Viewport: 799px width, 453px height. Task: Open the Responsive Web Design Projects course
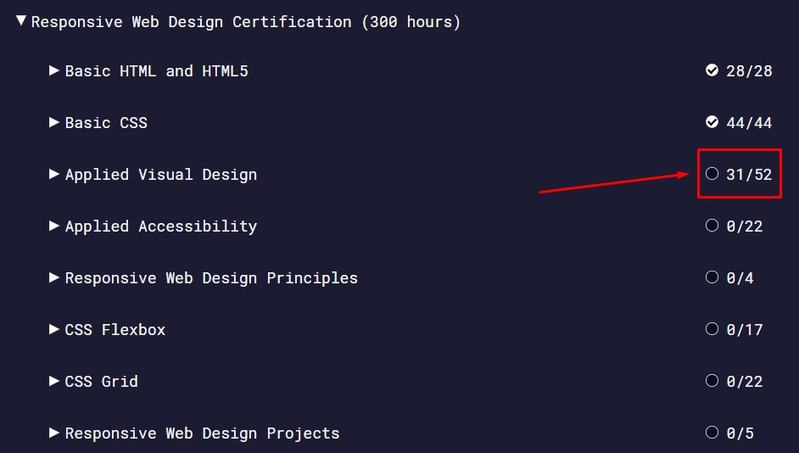point(203,433)
